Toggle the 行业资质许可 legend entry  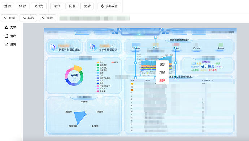point(104,86)
